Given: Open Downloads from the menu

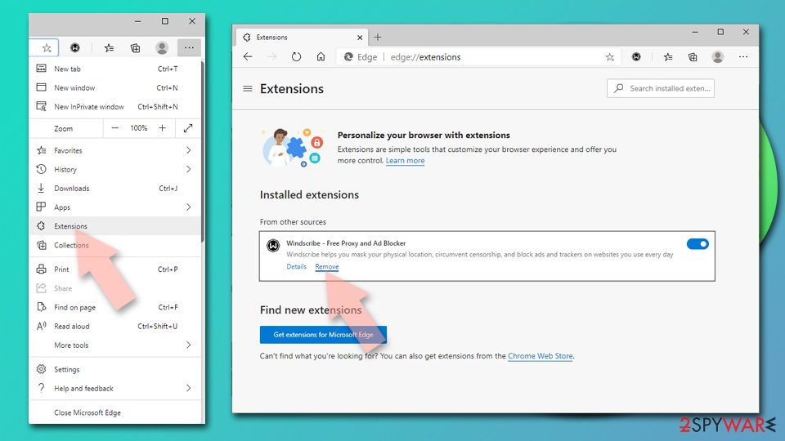Looking at the screenshot, I should pyautogui.click(x=115, y=189).
